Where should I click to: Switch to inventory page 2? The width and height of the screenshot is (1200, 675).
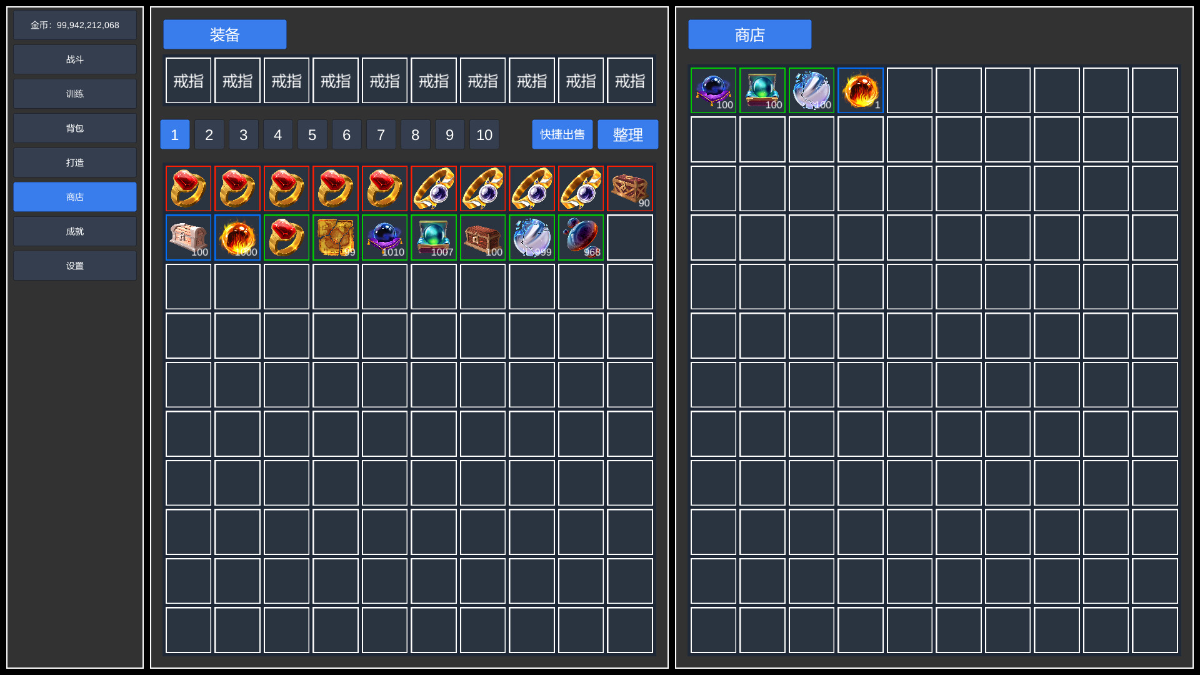coord(209,134)
